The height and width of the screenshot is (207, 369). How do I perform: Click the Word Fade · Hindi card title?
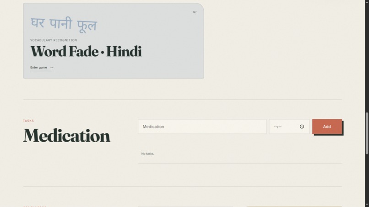tap(86, 51)
